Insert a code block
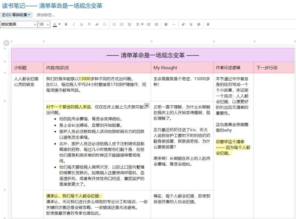296x219 pixels. [x=104, y=24]
